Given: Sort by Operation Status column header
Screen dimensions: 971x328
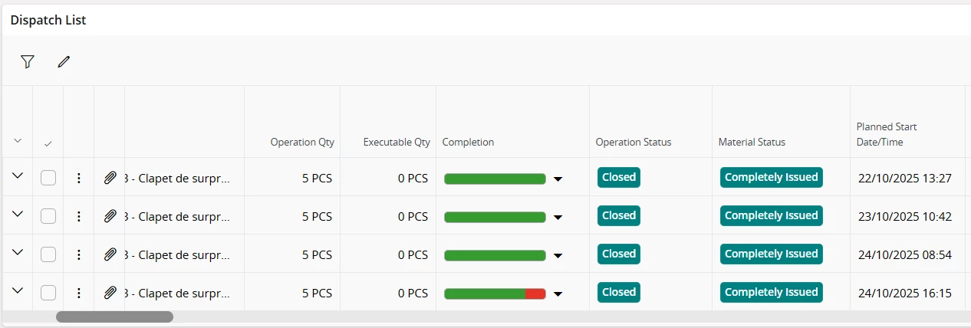Looking at the screenshot, I should tap(634, 142).
